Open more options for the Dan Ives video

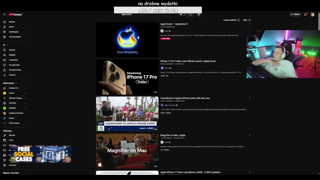(249, 98)
